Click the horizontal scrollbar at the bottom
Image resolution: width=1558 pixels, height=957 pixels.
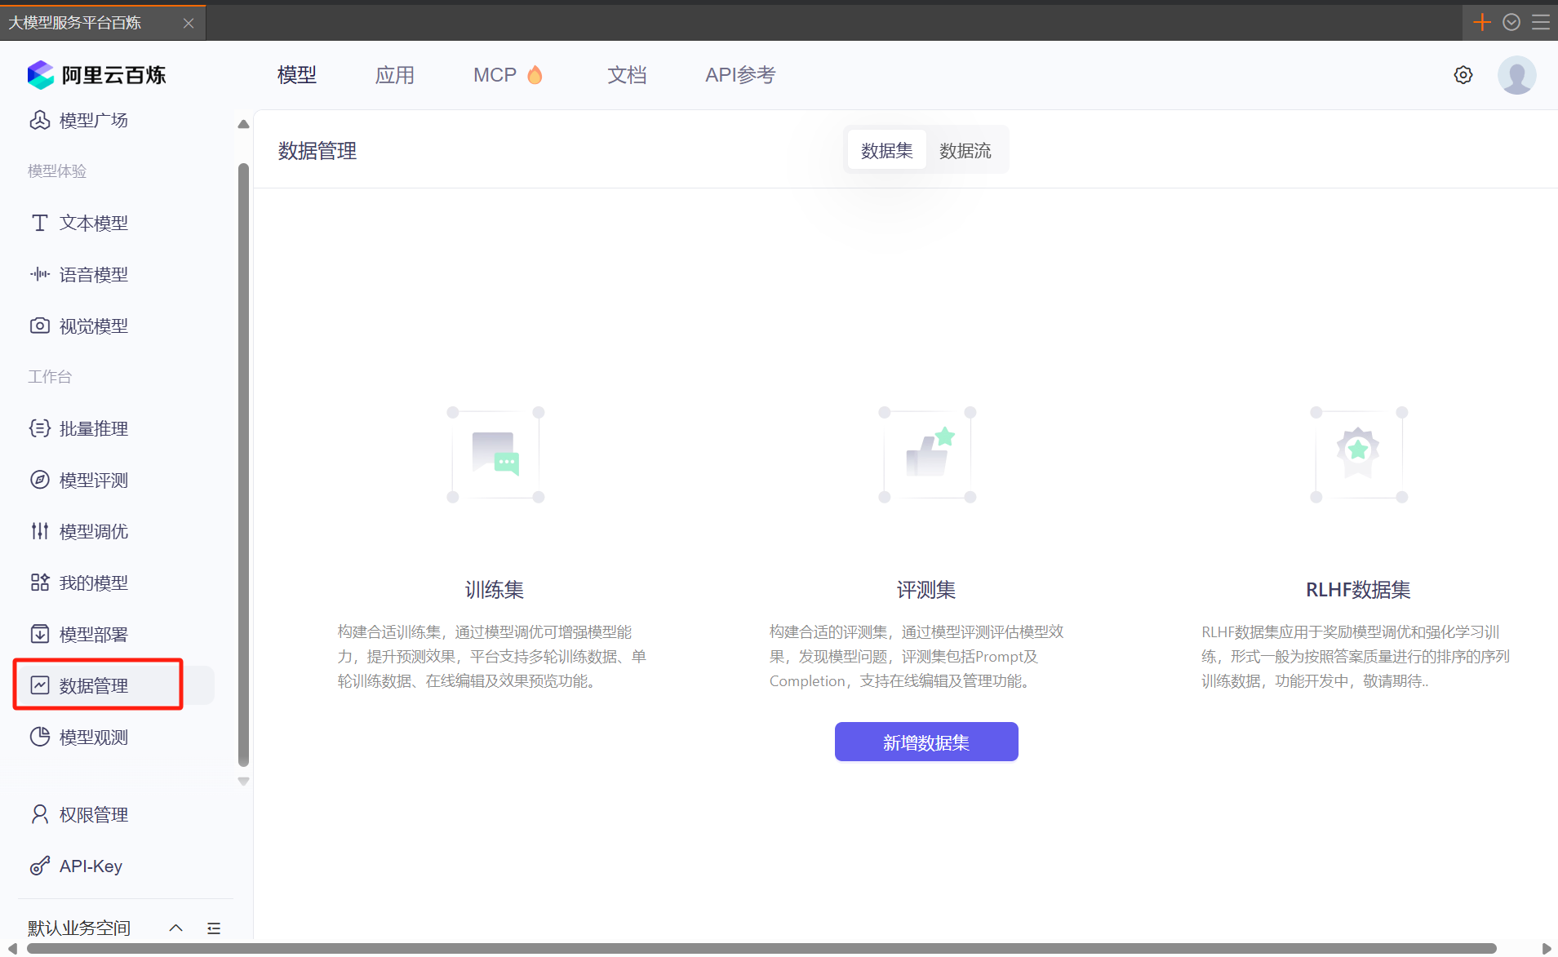tap(761, 949)
